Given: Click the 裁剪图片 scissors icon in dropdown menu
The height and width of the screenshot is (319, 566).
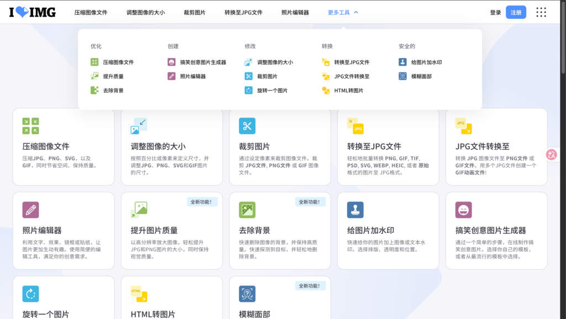Looking at the screenshot, I should [x=248, y=76].
